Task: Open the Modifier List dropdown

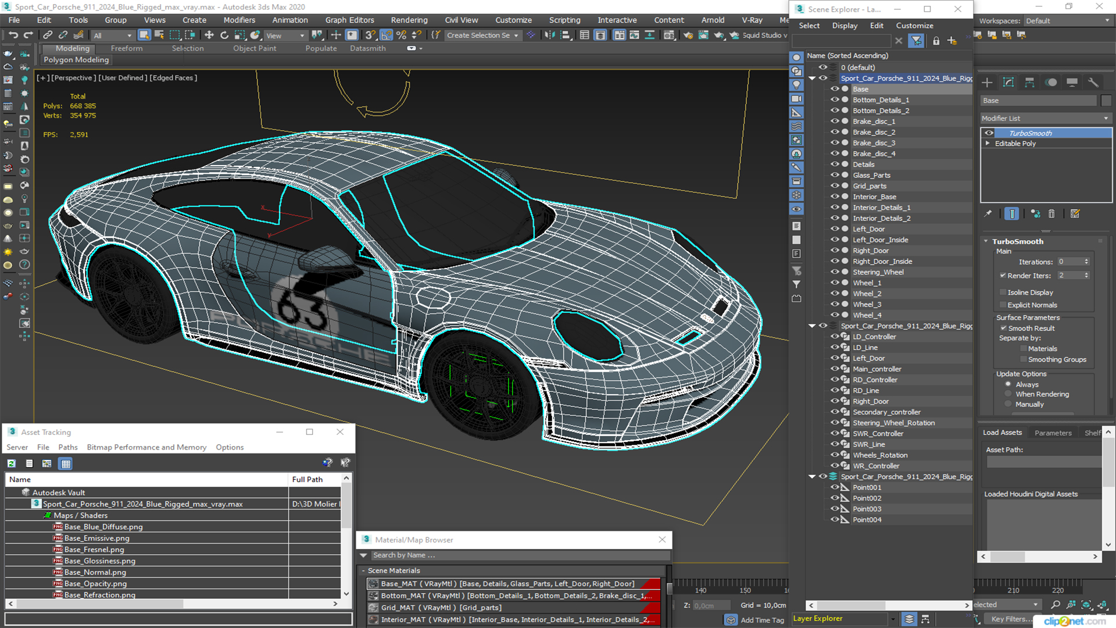Action: 1046,118
